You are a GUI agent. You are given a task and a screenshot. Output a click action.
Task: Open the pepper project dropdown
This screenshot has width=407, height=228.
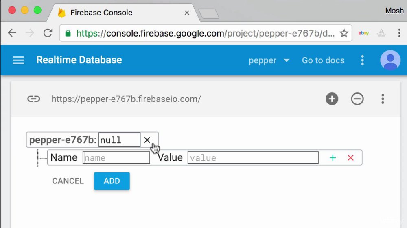point(269,60)
